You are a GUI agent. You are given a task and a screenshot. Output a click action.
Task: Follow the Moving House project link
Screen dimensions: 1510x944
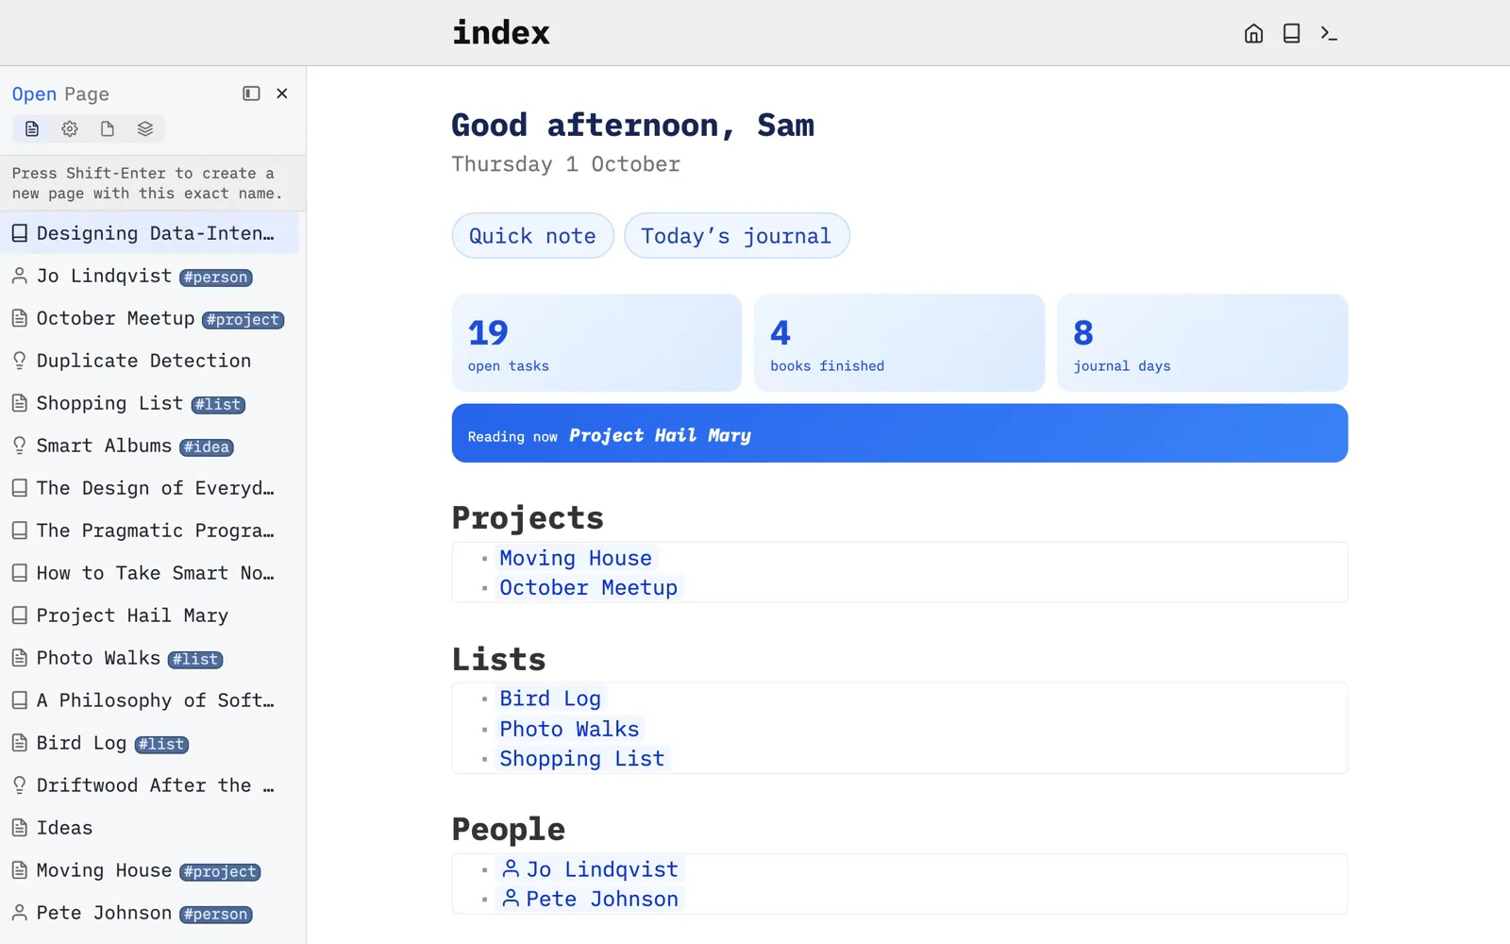coord(576,558)
